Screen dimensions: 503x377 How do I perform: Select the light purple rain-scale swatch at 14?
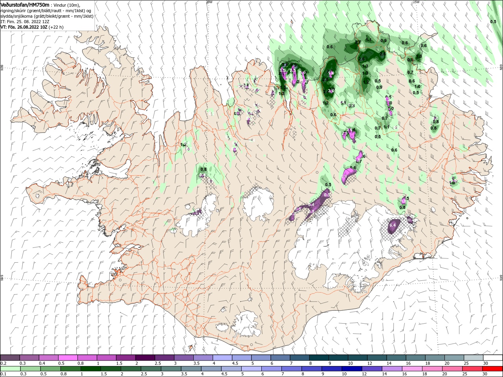pos(391,369)
